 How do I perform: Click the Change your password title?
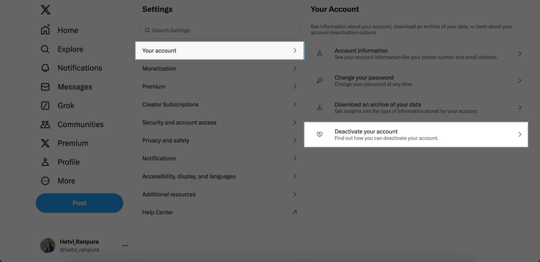(364, 77)
